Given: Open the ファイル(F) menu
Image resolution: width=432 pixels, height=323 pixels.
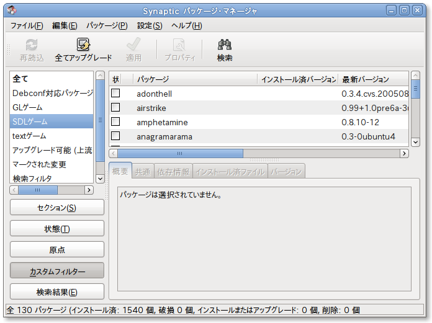Looking at the screenshot, I should click(27, 26).
